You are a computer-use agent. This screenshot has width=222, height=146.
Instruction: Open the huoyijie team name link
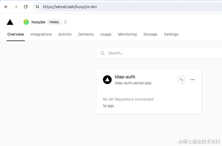(x=39, y=22)
